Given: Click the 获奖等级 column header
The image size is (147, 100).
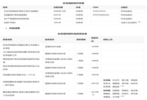Looking at the screenshot, I should (x=81, y=40).
